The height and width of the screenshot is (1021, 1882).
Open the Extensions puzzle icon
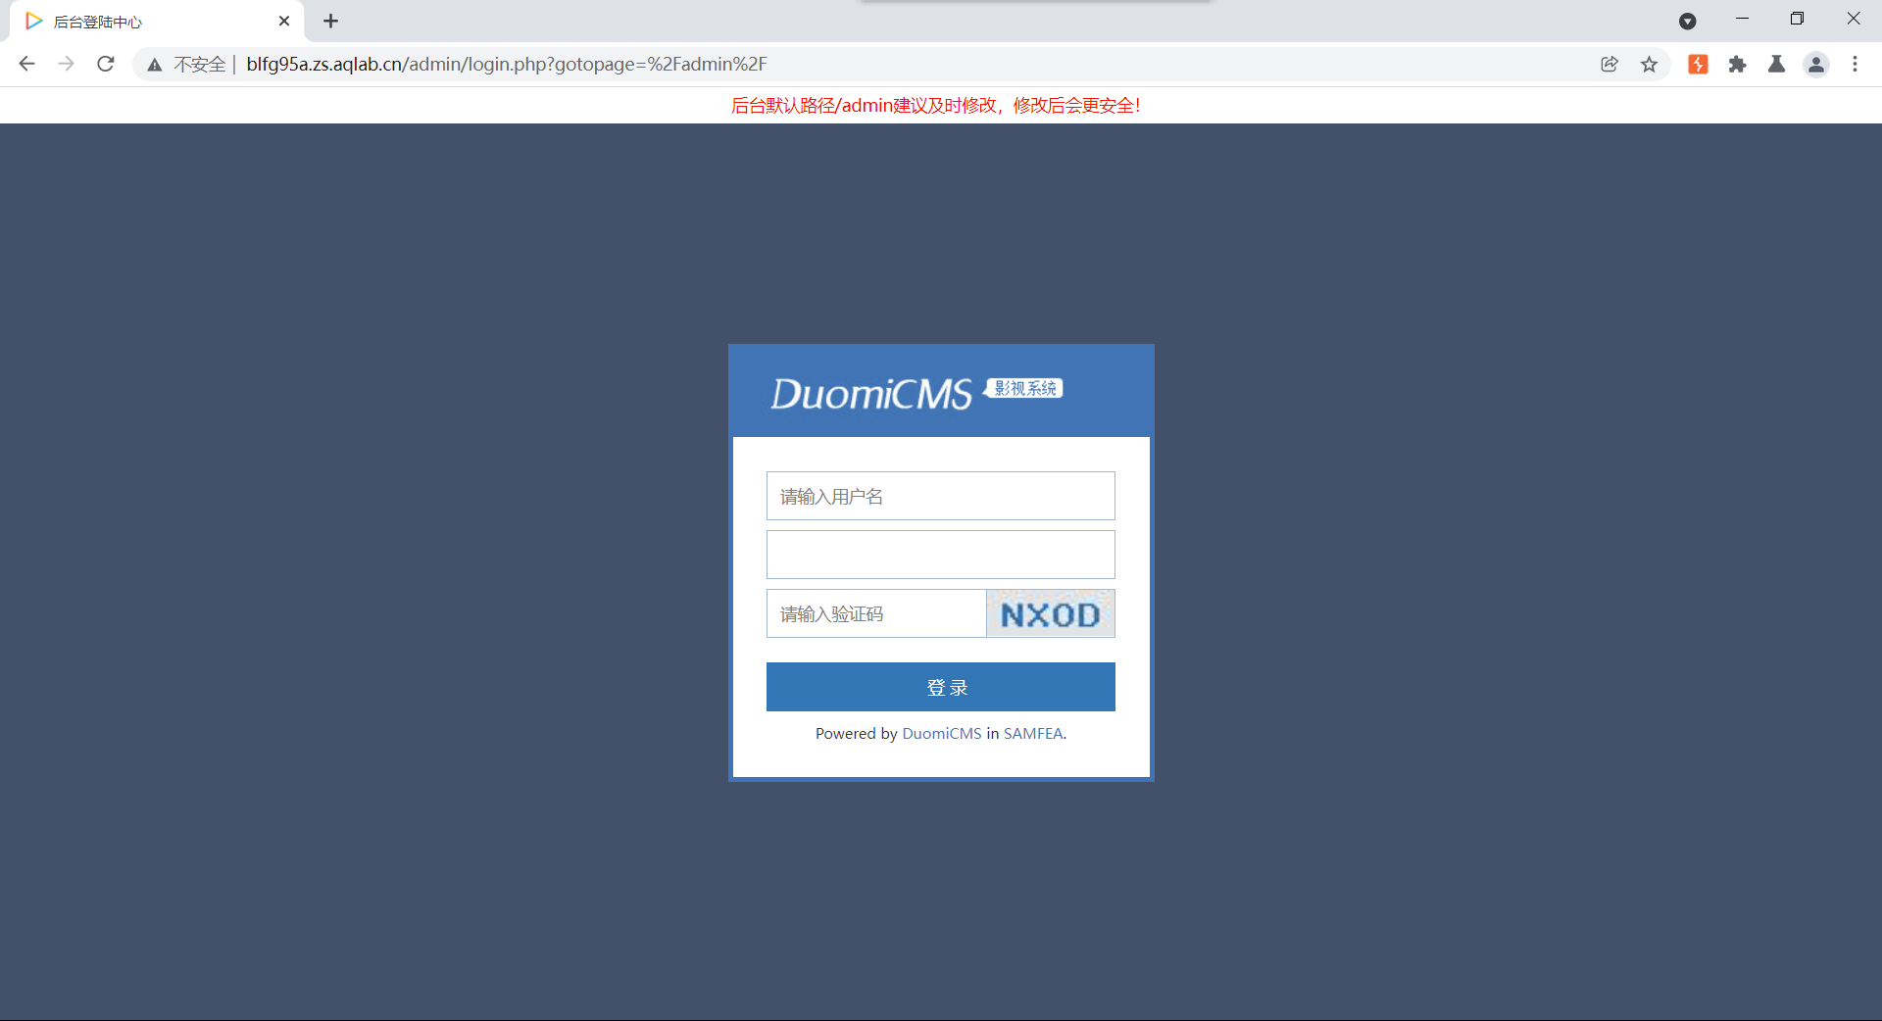1737,64
